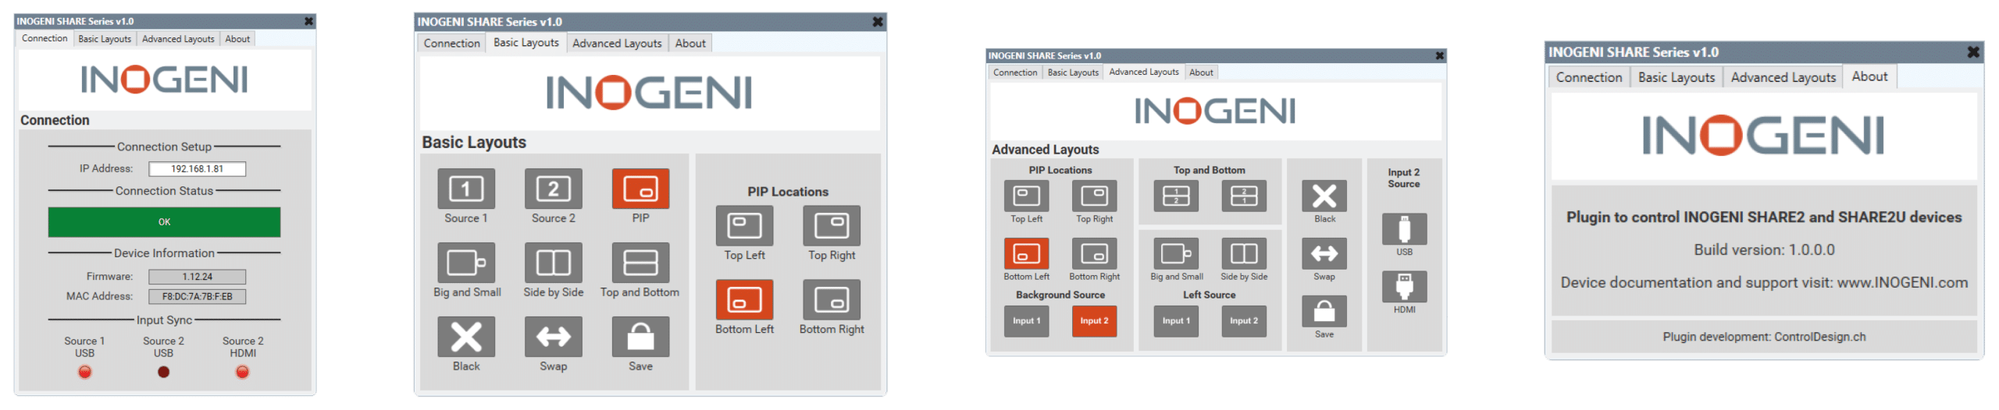Screen dimensions: 1999x410
Task: Choose second Top and Bottom 2-over-1 icon
Action: click(1244, 196)
